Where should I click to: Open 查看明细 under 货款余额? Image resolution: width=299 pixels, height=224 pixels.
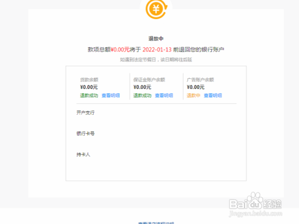[111, 96]
